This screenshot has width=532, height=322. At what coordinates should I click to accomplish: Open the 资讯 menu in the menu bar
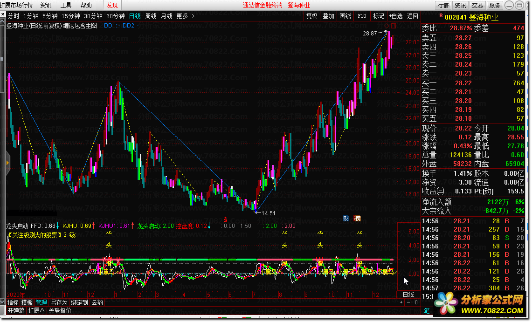click(x=46, y=5)
